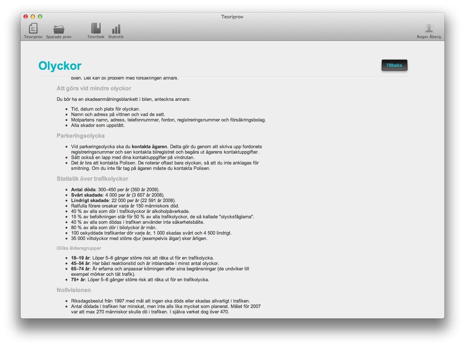The image size is (465, 347).
Task: Select the Parkeringsolycka section heading
Action: point(81,136)
